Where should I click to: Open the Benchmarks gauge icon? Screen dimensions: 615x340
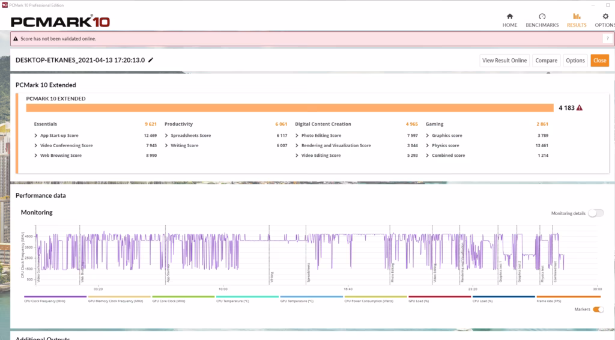[542, 16]
